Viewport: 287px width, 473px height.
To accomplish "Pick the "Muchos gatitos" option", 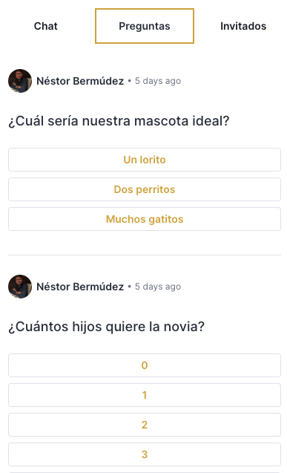I will 145,219.
